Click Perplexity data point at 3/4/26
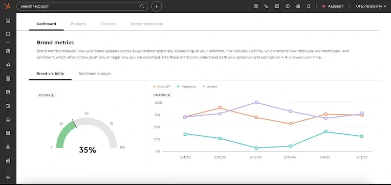 (326, 132)
